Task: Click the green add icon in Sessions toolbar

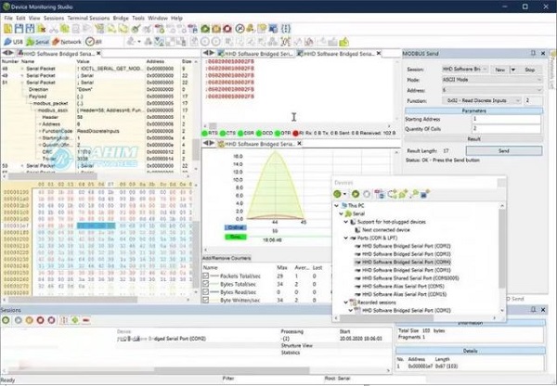Action: pos(75,320)
